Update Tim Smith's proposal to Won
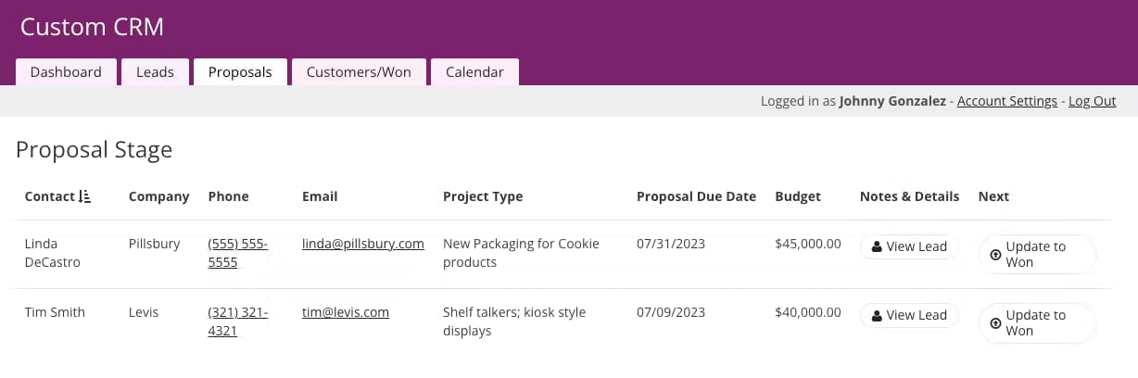This screenshot has height=378, width=1138. [1036, 323]
